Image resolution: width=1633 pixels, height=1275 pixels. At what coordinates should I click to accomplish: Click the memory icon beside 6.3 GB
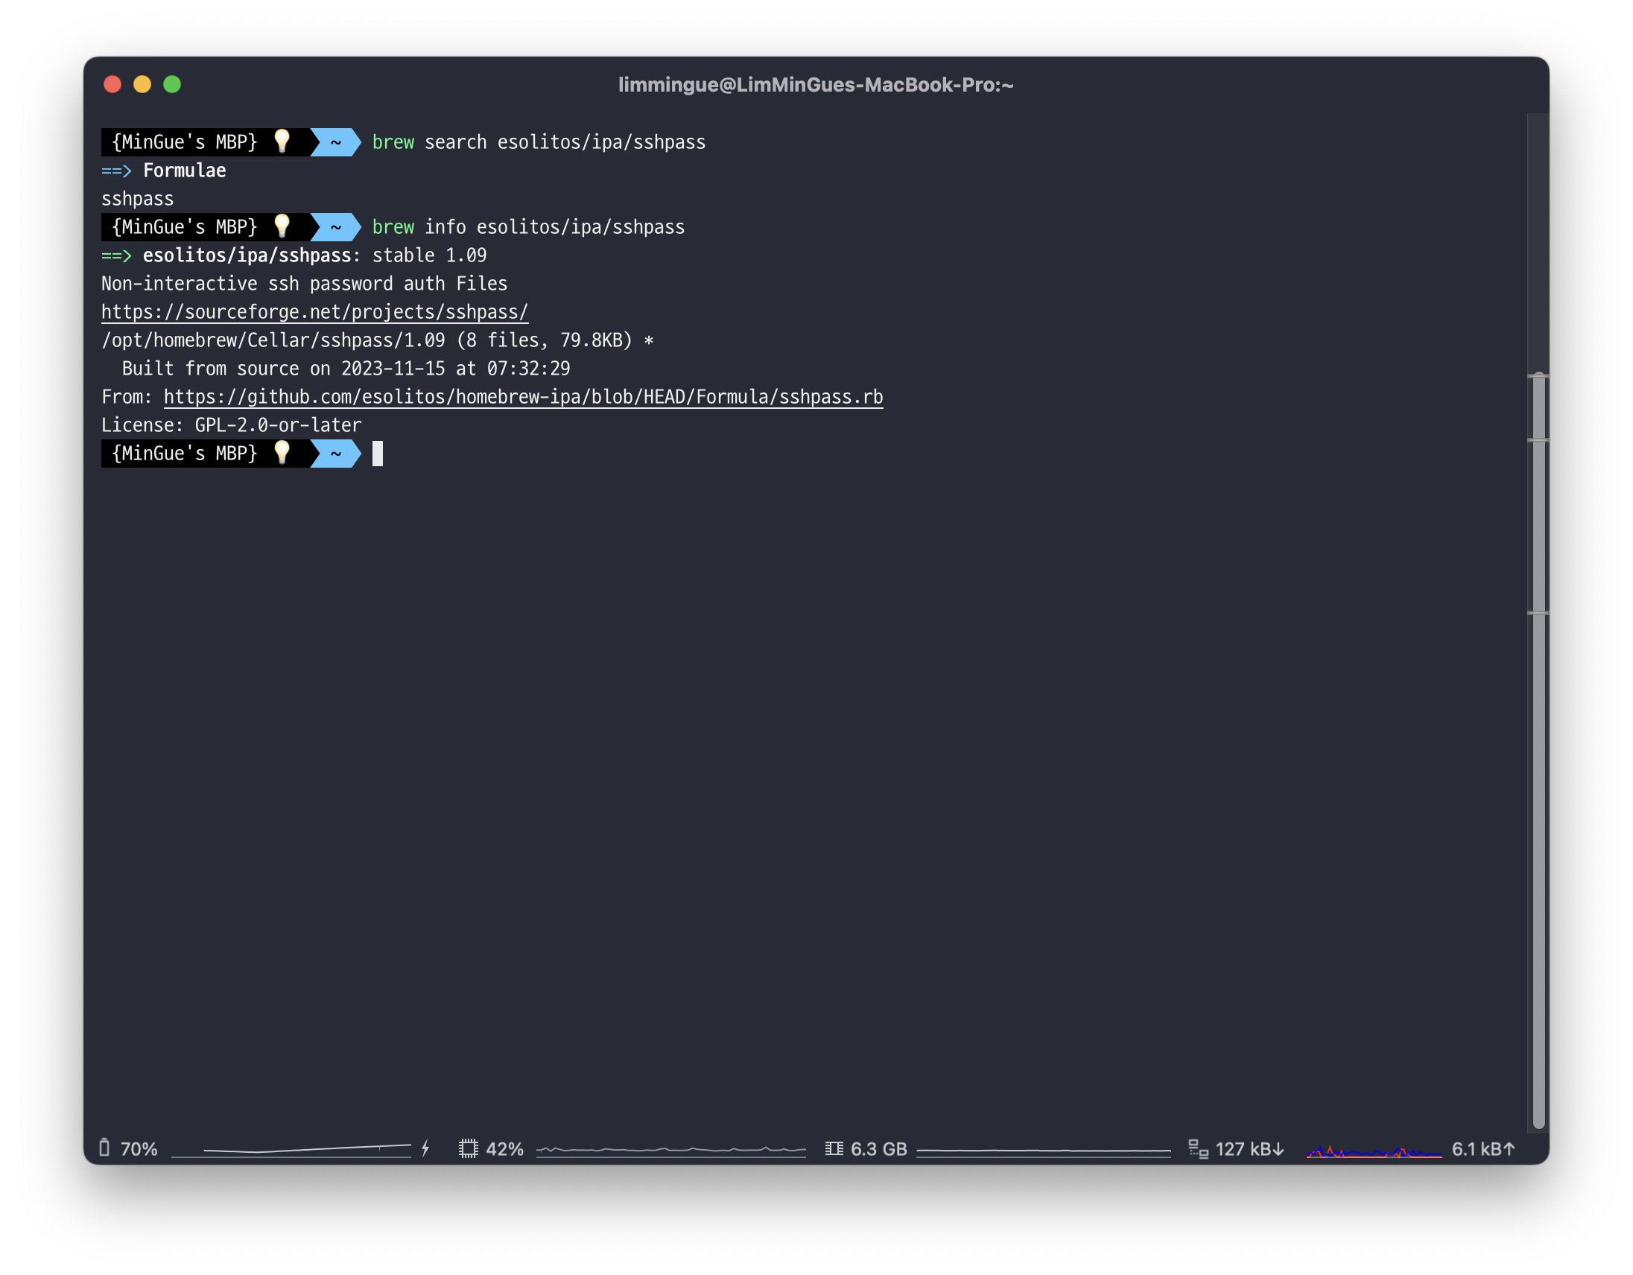pos(834,1148)
